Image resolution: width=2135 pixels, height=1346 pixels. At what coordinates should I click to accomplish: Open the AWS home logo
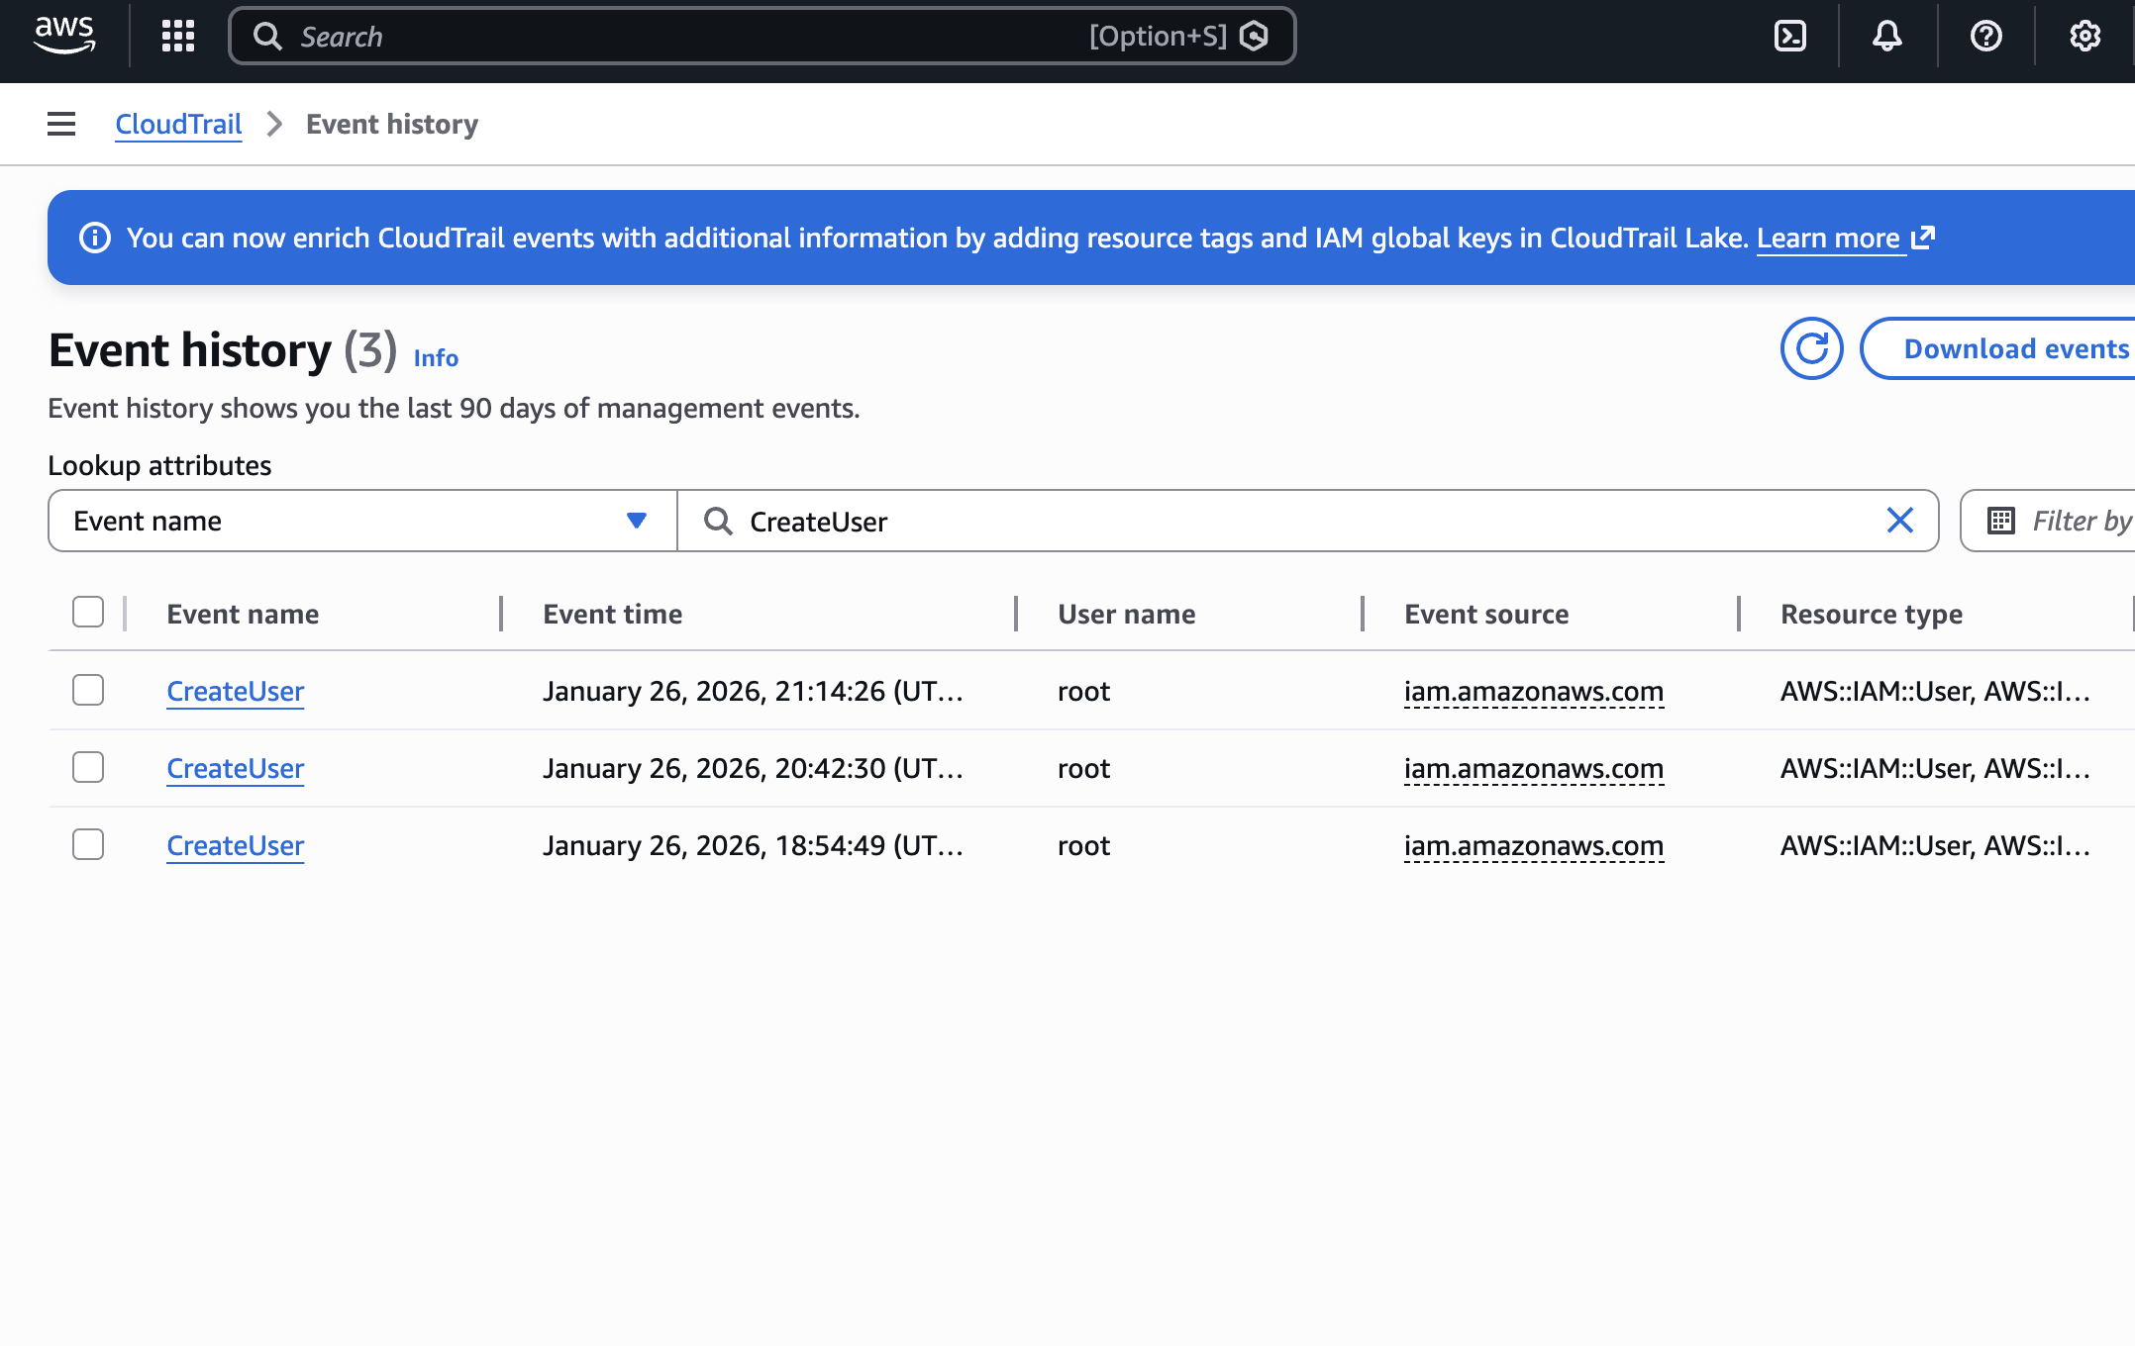click(64, 36)
